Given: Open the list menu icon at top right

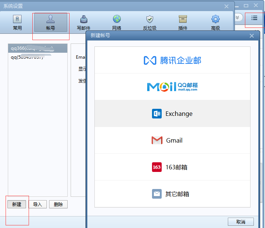Looking at the screenshot, I should (x=254, y=18).
